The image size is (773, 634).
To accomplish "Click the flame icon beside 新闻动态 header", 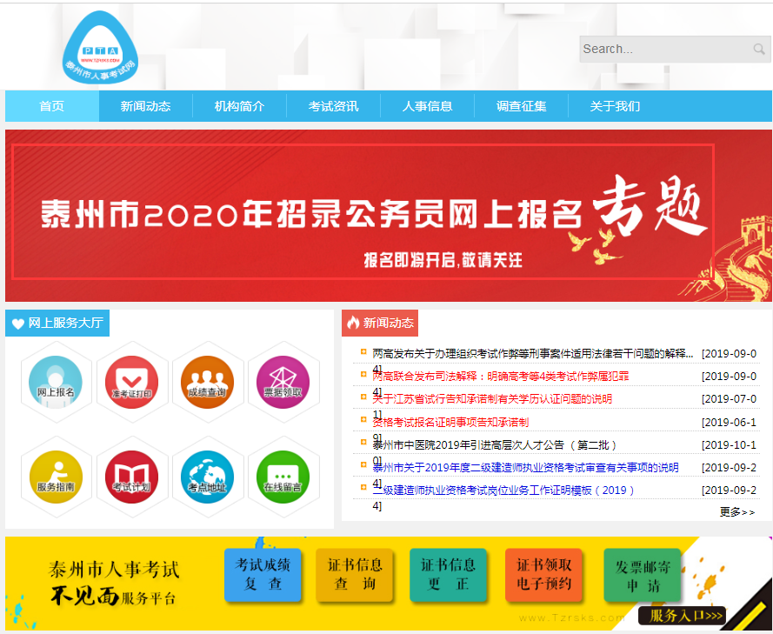I will coord(353,323).
